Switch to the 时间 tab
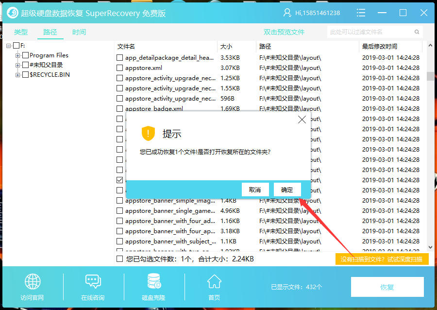437x310 pixels. pos(79,32)
